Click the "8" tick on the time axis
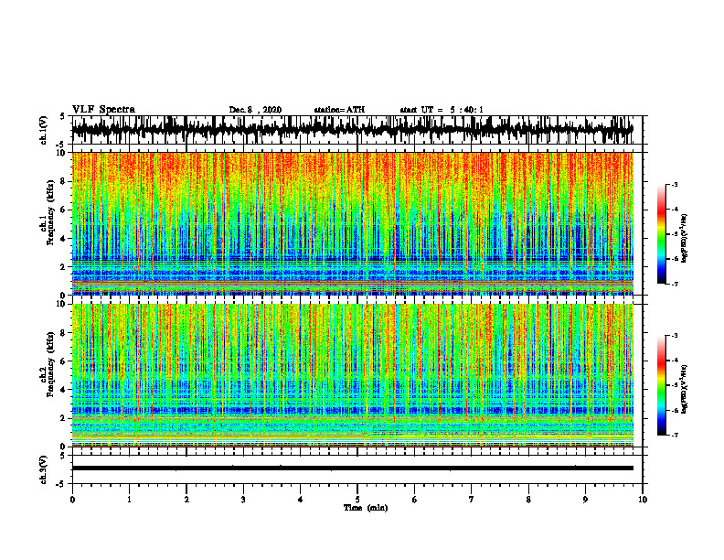The image size is (724, 560). pyautogui.click(x=528, y=500)
